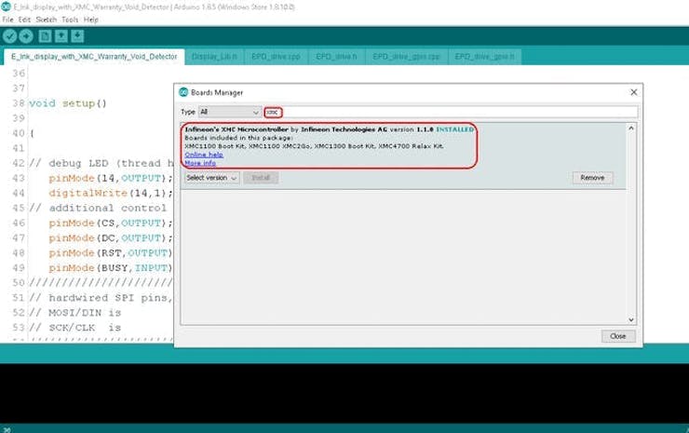The image size is (689, 433).
Task: Open the Edit menu
Action: [24, 20]
